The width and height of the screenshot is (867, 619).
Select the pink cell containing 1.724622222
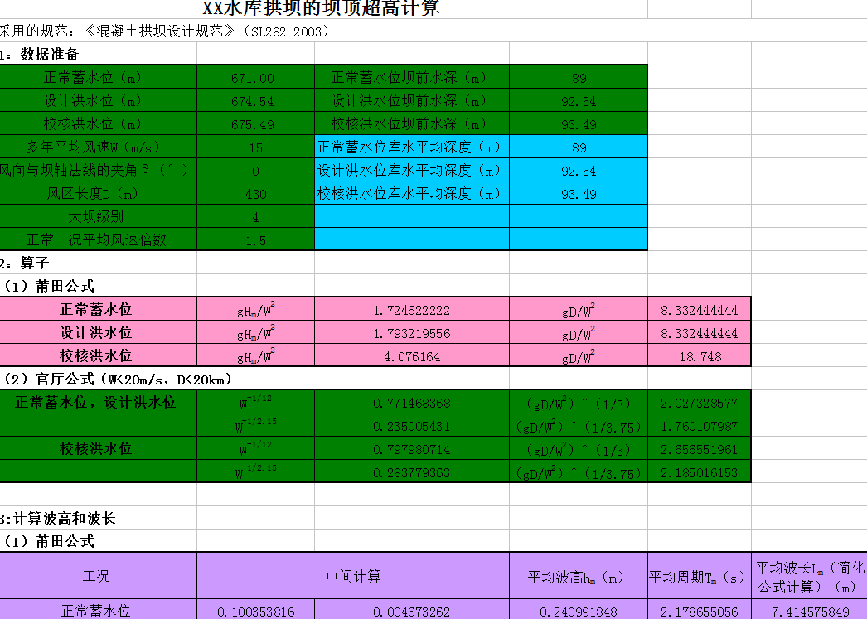pos(411,310)
